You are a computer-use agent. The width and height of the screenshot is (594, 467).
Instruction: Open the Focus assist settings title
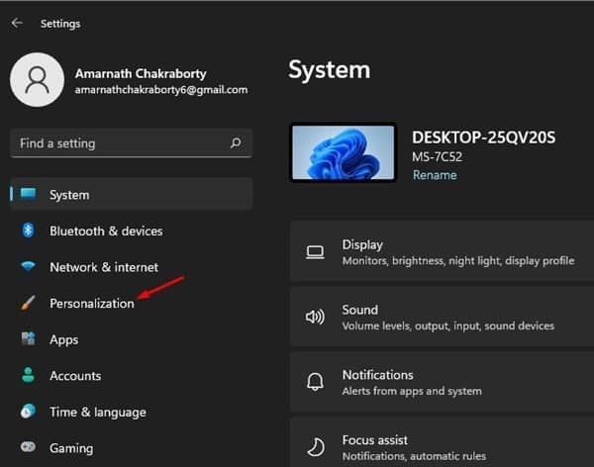[x=375, y=440]
